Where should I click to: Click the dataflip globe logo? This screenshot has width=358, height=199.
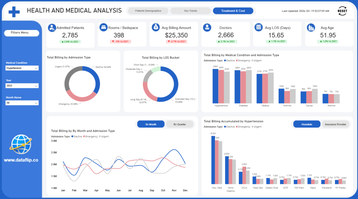pyautogui.click(x=21, y=144)
